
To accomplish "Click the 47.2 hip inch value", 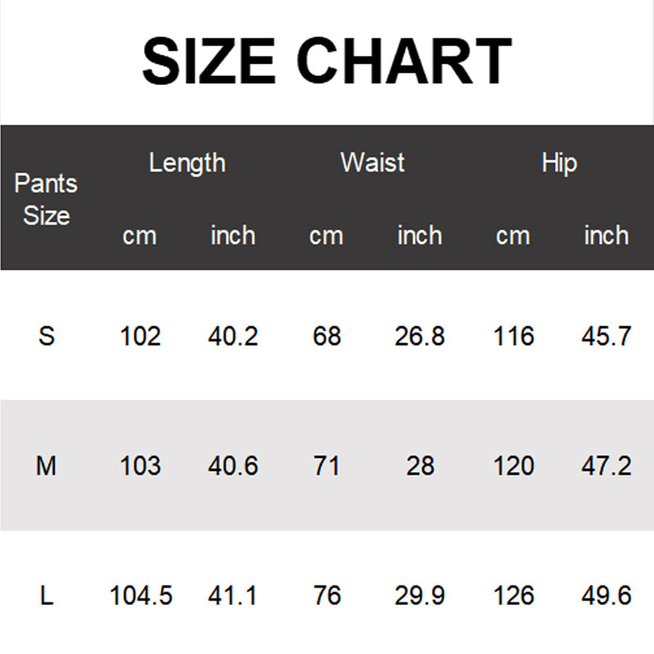I will 607,465.
